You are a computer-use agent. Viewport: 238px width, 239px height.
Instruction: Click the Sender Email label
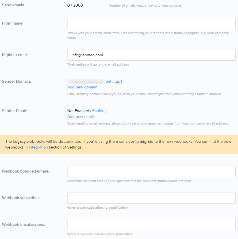click(14, 111)
